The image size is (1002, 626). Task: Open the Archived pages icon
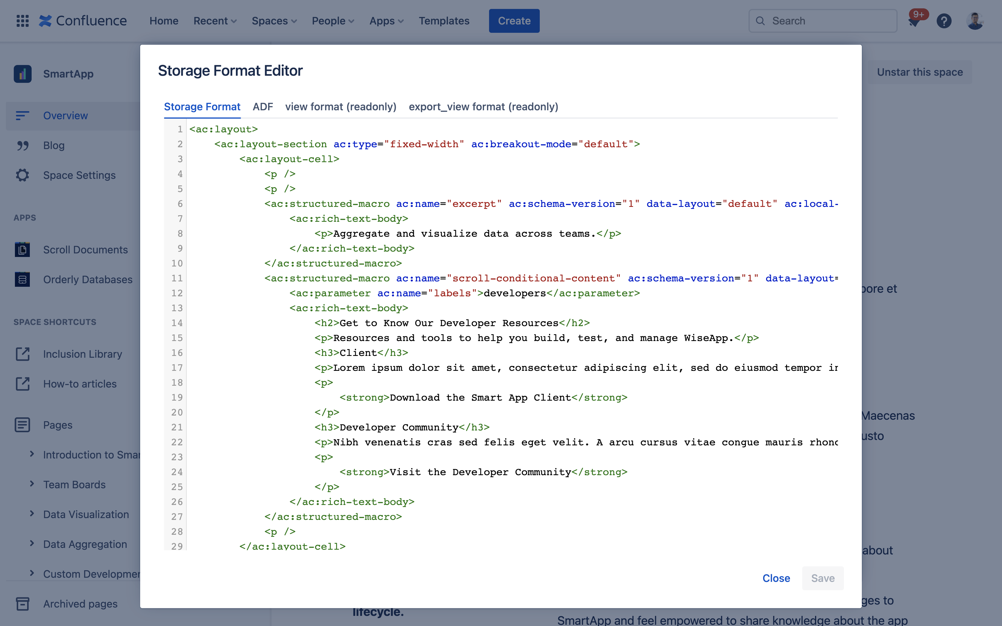point(22,604)
